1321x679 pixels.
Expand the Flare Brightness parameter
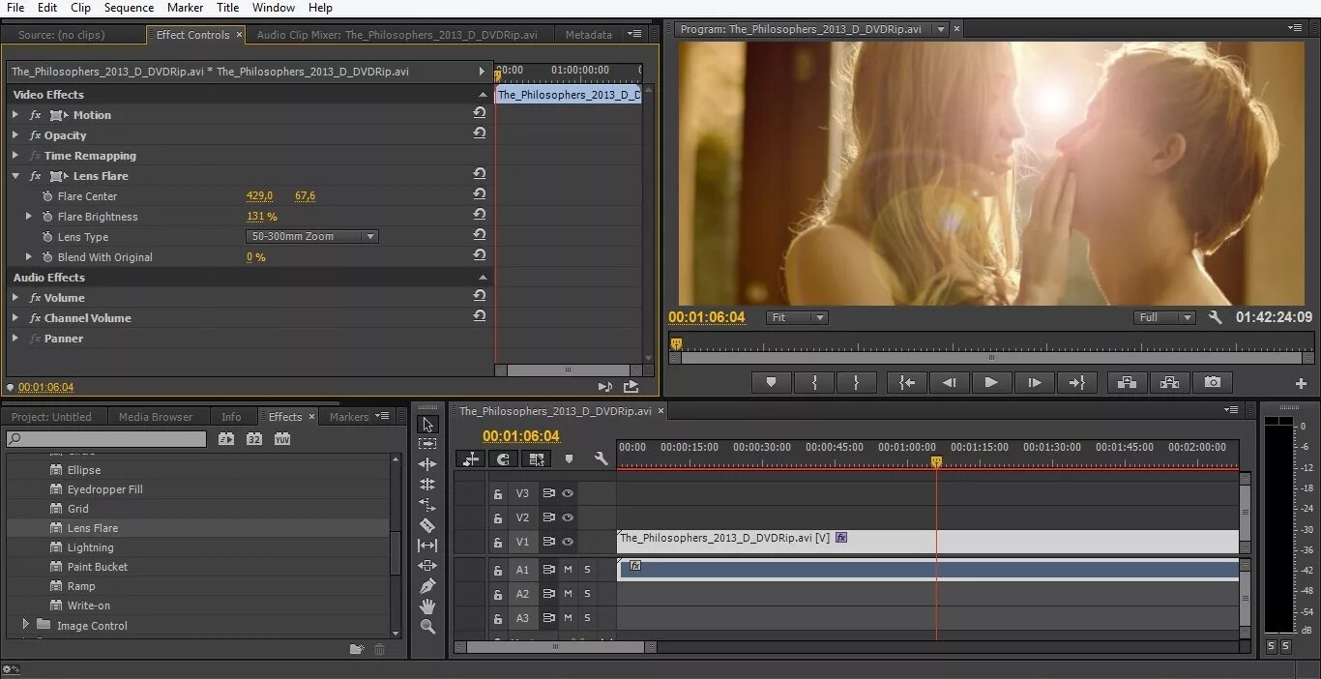[x=29, y=217]
